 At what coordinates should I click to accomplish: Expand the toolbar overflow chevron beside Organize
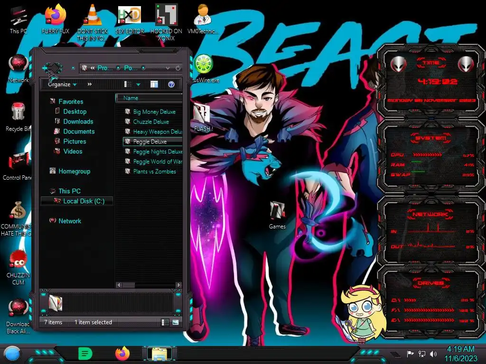(x=90, y=84)
